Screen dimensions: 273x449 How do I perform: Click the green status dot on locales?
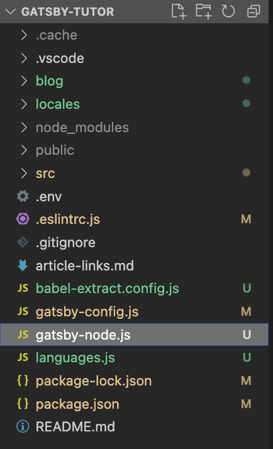[247, 103]
